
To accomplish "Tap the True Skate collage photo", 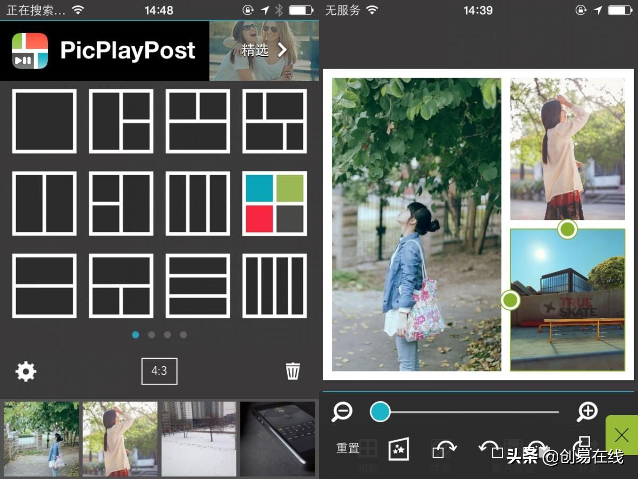I will 568,300.
